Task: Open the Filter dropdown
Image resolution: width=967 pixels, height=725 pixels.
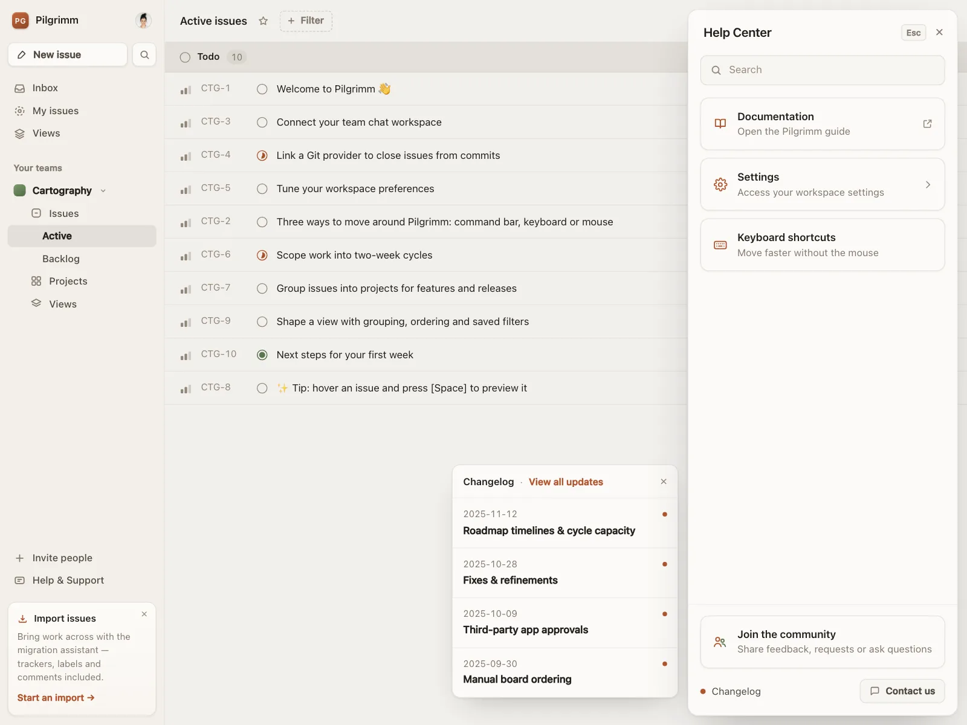Action: click(306, 21)
